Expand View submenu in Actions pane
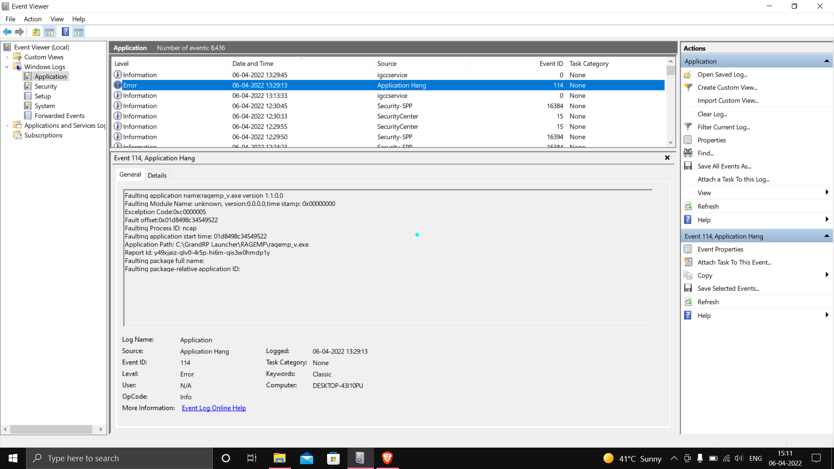Screen dimensions: 834x469 [827, 192]
